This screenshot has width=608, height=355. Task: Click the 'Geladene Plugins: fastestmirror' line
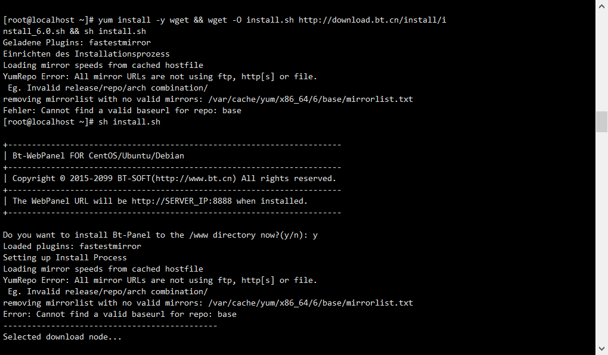click(76, 43)
